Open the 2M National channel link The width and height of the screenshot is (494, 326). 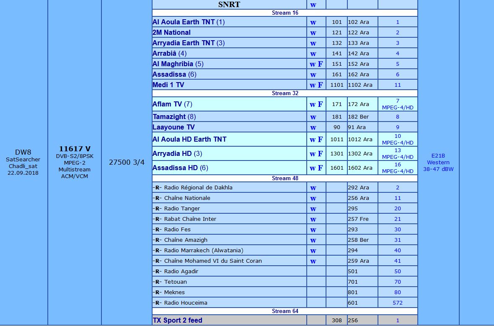(x=171, y=32)
